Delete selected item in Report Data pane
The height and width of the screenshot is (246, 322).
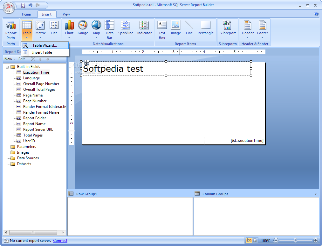(33, 59)
